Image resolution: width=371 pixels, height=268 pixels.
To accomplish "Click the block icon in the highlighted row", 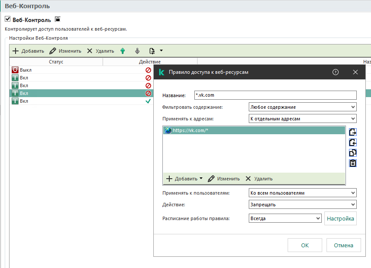I will 148,93.
